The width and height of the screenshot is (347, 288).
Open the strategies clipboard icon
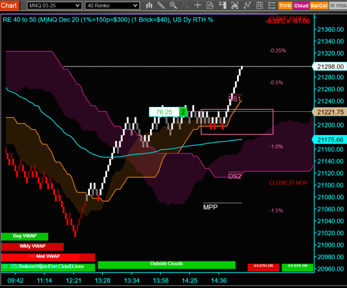click(259, 6)
